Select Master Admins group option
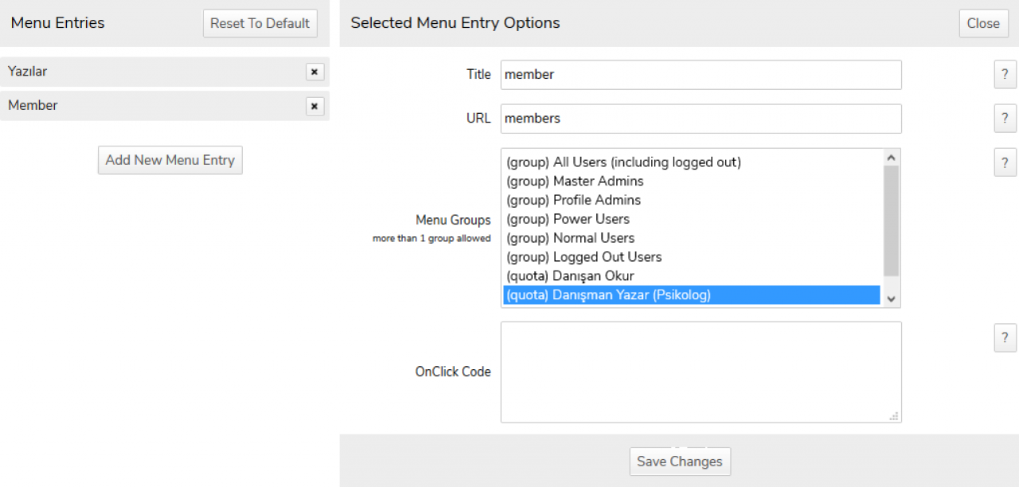Screen dimensions: 1019x487 pos(575,181)
